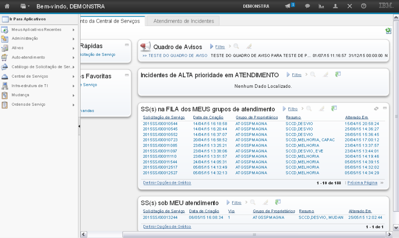399x238 pixels.
Task: Open the bulletin announcements megaphone icon
Action: click(288, 6)
